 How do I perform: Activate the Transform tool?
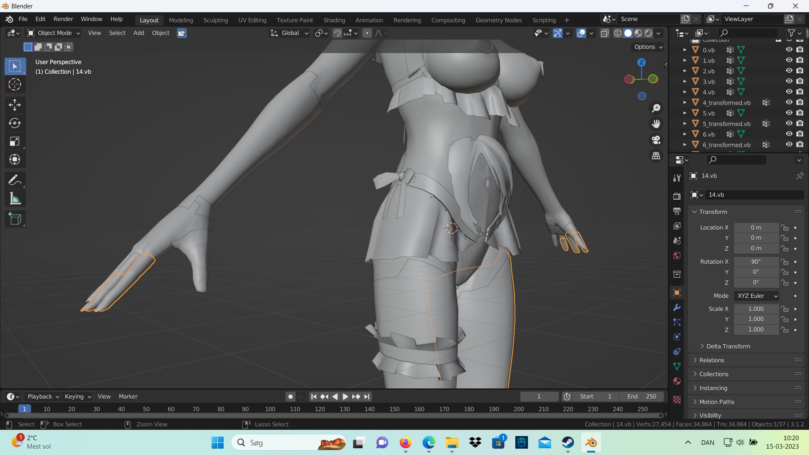[15, 160]
